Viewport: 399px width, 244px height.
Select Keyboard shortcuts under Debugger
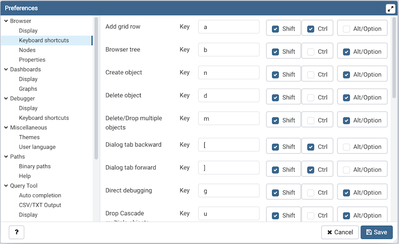44,118
